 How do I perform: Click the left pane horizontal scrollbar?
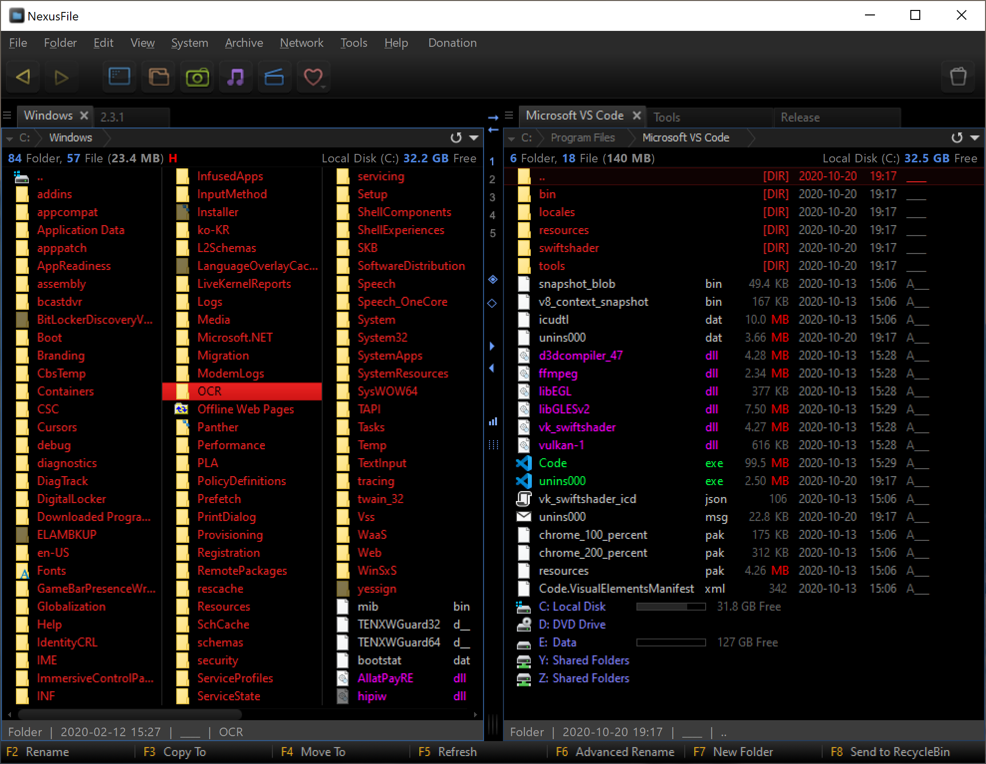(129, 715)
